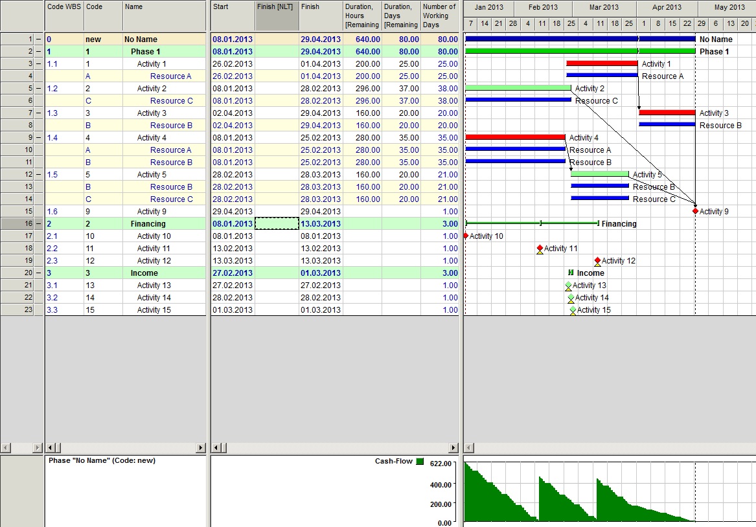Select the Activity 12 milestone marker
Viewport: 756px width, 527px height.
[597, 261]
